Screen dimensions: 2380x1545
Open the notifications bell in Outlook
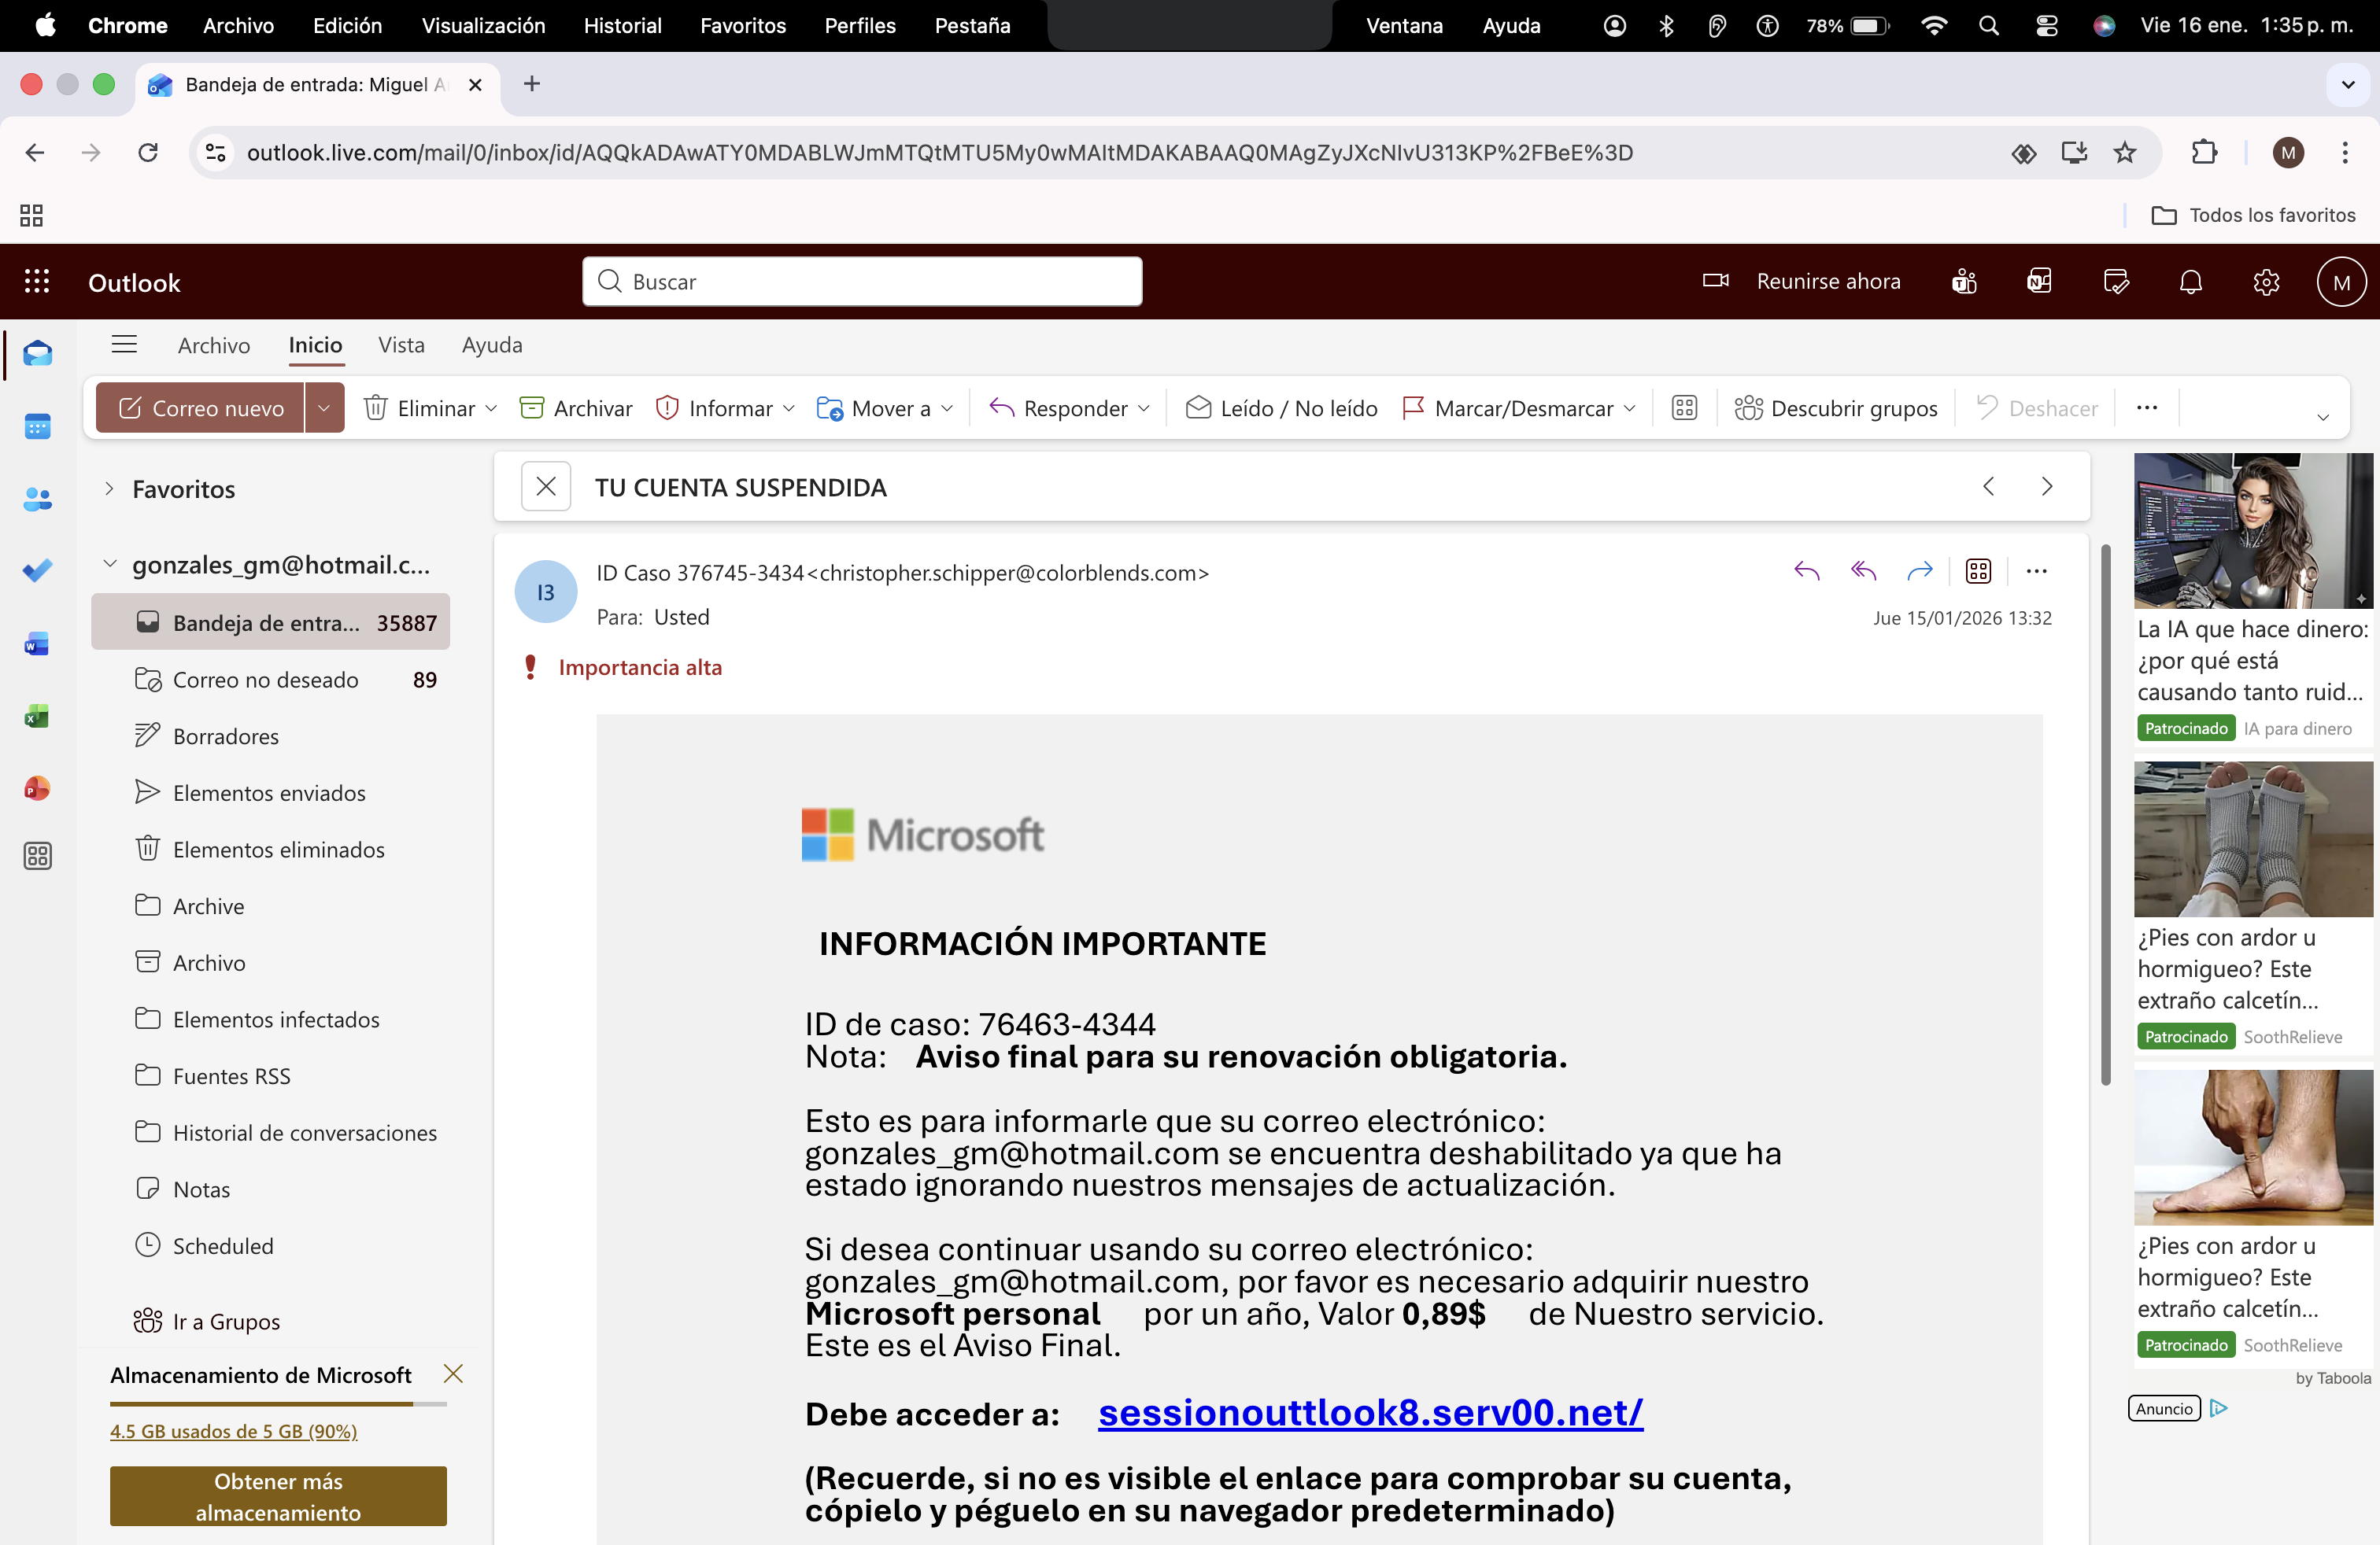pos(2190,282)
